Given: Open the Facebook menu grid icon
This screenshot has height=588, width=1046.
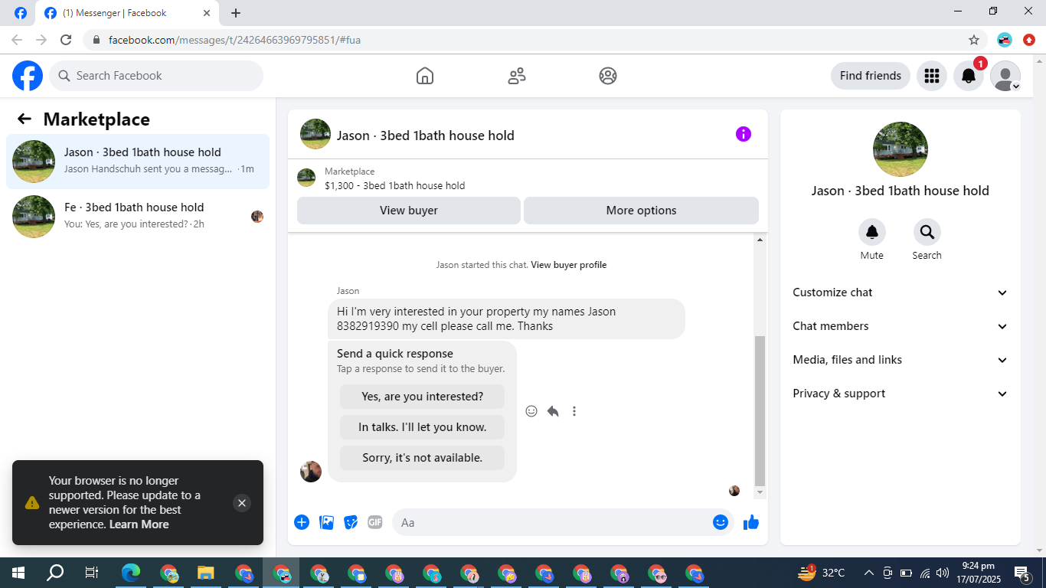Looking at the screenshot, I should click(932, 76).
